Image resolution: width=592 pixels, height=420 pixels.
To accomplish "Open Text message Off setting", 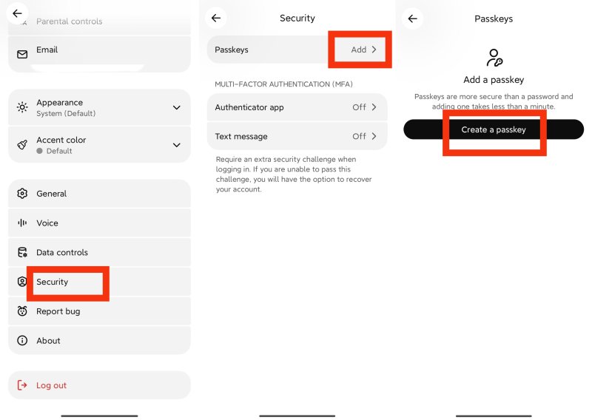I will click(297, 136).
